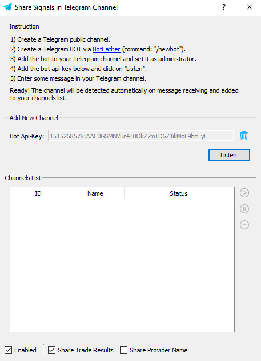The width and height of the screenshot is (261, 361).
Task: Sort the channels list by ID column
Action: click(38, 193)
